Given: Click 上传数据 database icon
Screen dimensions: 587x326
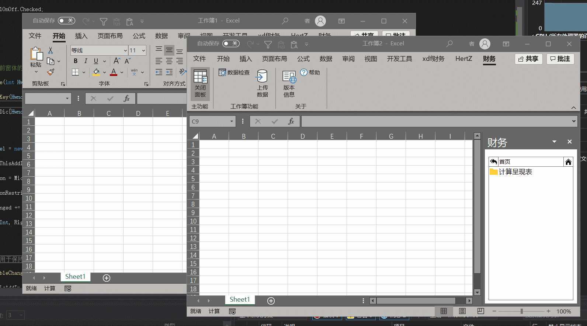Looking at the screenshot, I should tap(262, 76).
